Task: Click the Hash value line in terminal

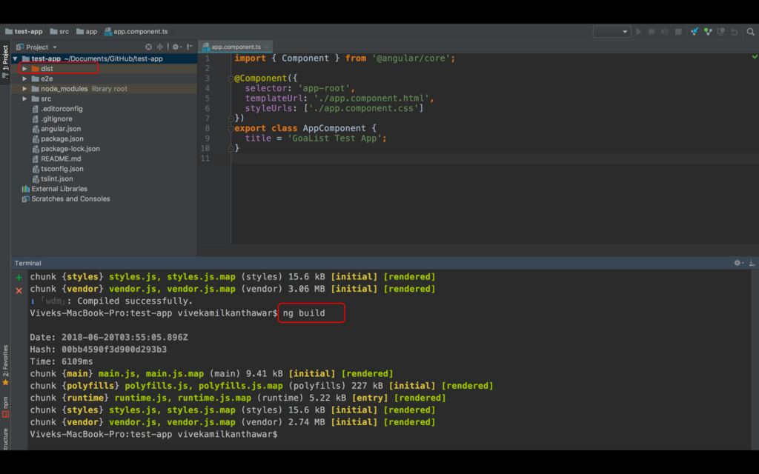Action: pos(99,350)
